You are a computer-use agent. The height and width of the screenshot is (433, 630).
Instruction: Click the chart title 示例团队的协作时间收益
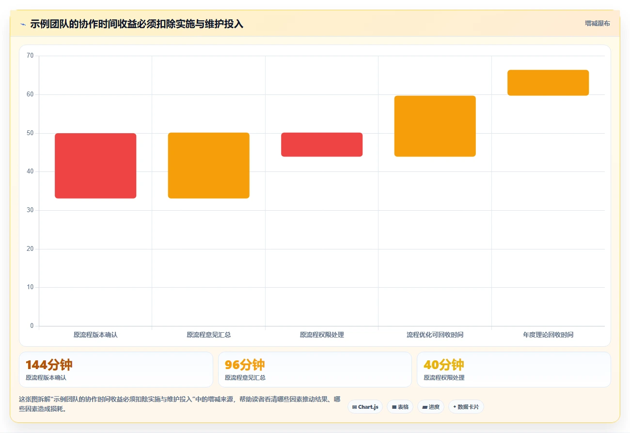tap(137, 24)
